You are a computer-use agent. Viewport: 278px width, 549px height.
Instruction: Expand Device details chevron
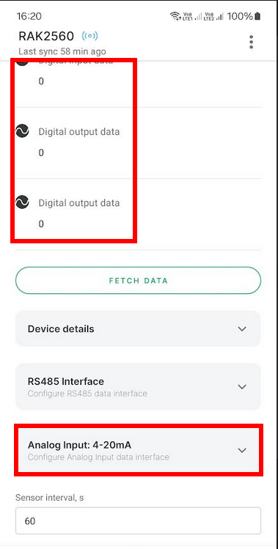coord(242,329)
